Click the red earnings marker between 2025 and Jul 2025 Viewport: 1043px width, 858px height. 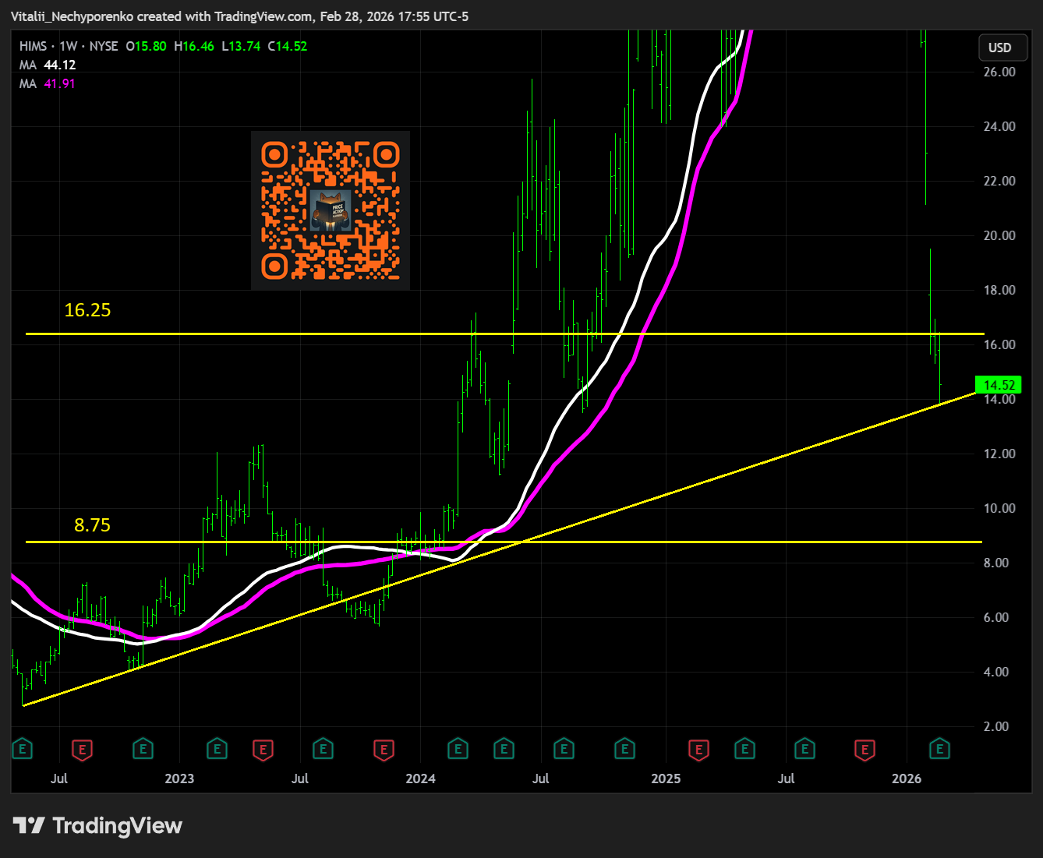click(698, 750)
